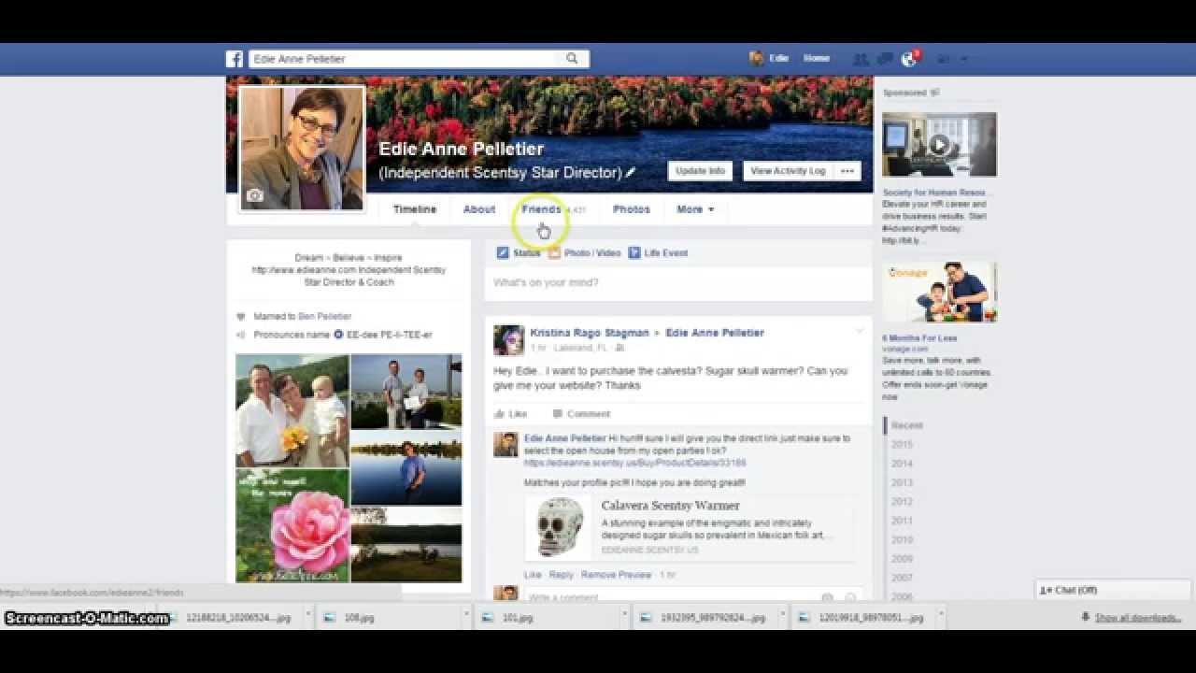Image resolution: width=1196 pixels, height=673 pixels.
Task: Click the three-dots button on cover photo
Action: pos(847,171)
